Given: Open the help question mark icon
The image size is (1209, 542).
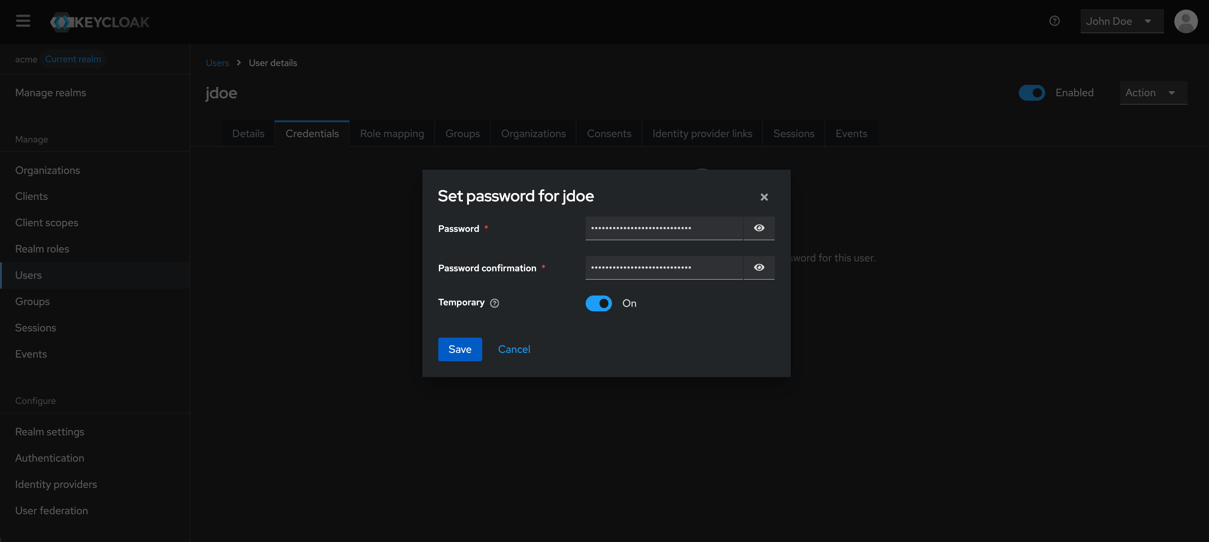Looking at the screenshot, I should pyautogui.click(x=1055, y=21).
